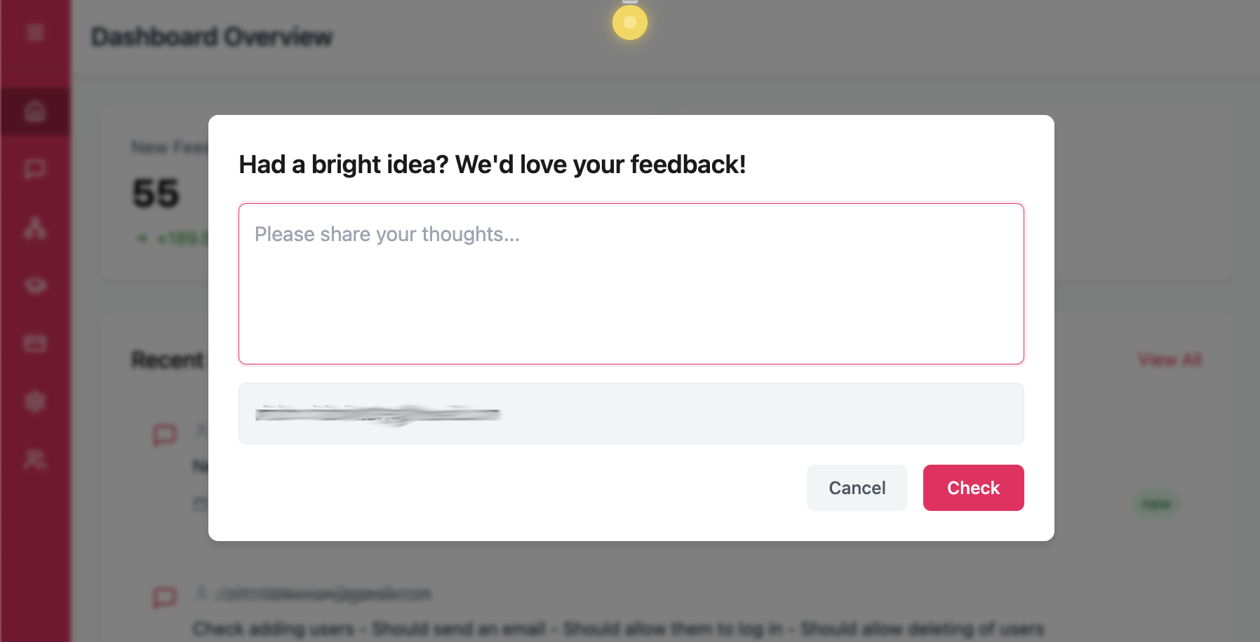Click the green 'new' status badge

[1156, 504]
